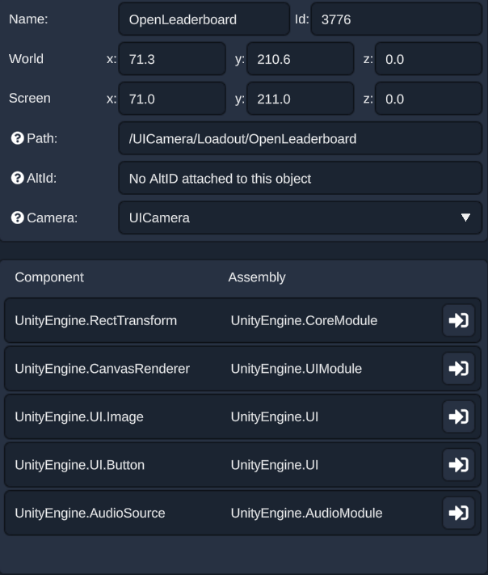
Task: Click the AltId help question-mark icon
Action: (17, 178)
